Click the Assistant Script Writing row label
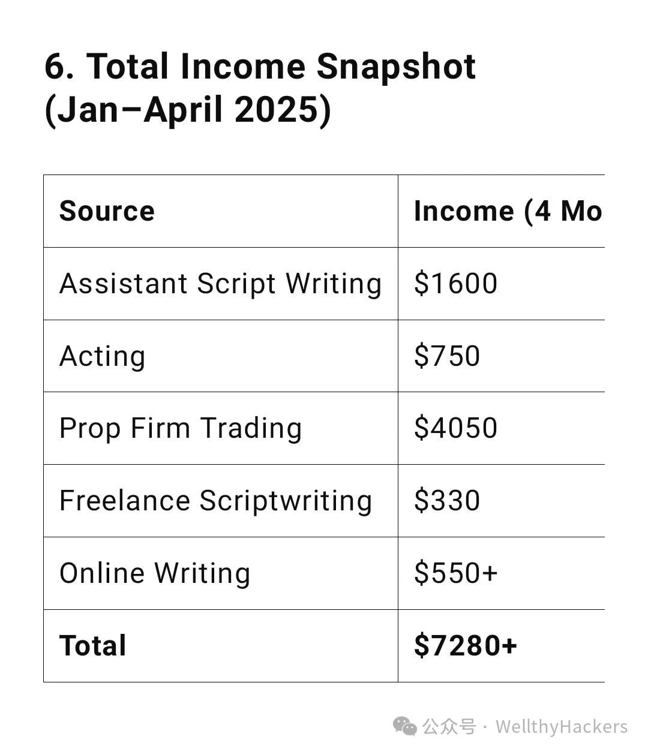Viewport: 648px width, 752px height. (220, 284)
